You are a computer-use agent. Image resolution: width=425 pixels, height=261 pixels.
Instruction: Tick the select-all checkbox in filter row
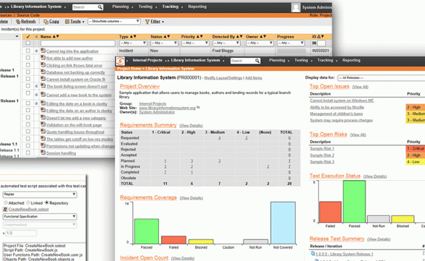point(28,42)
